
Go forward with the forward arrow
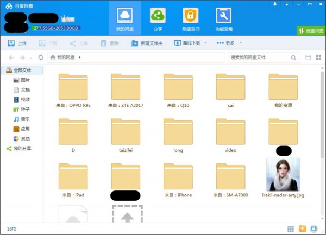pos(22,58)
